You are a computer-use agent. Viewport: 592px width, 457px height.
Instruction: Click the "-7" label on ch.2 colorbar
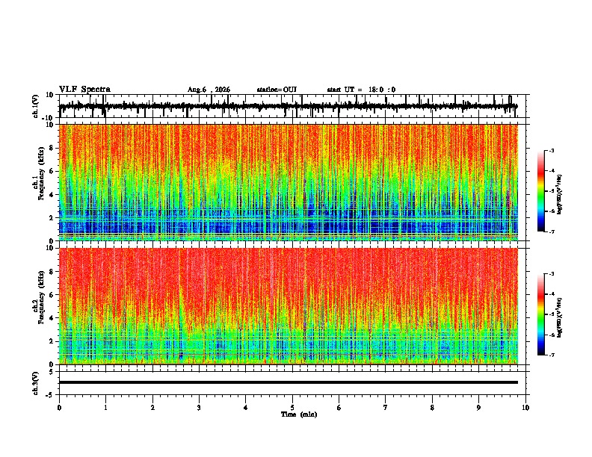(552, 355)
